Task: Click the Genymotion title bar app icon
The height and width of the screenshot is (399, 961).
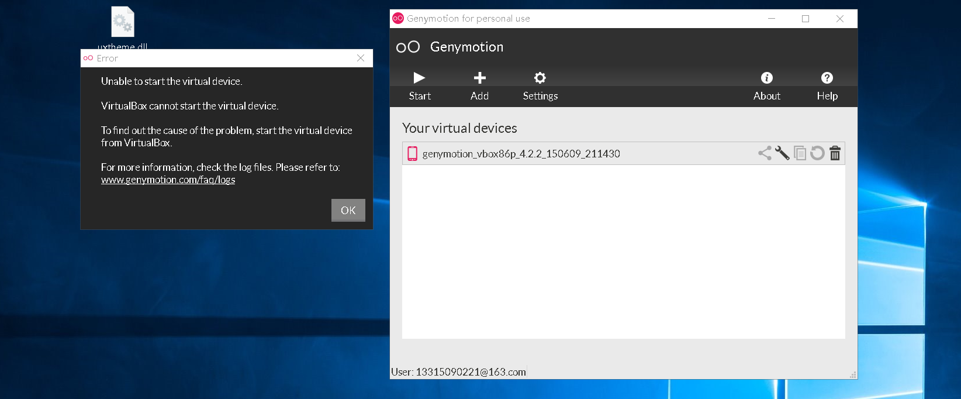Action: tap(398, 18)
